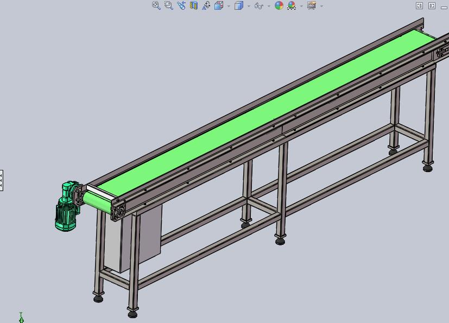Expand the collapsed left panel handle
The image size is (449, 323).
pos(2,180)
